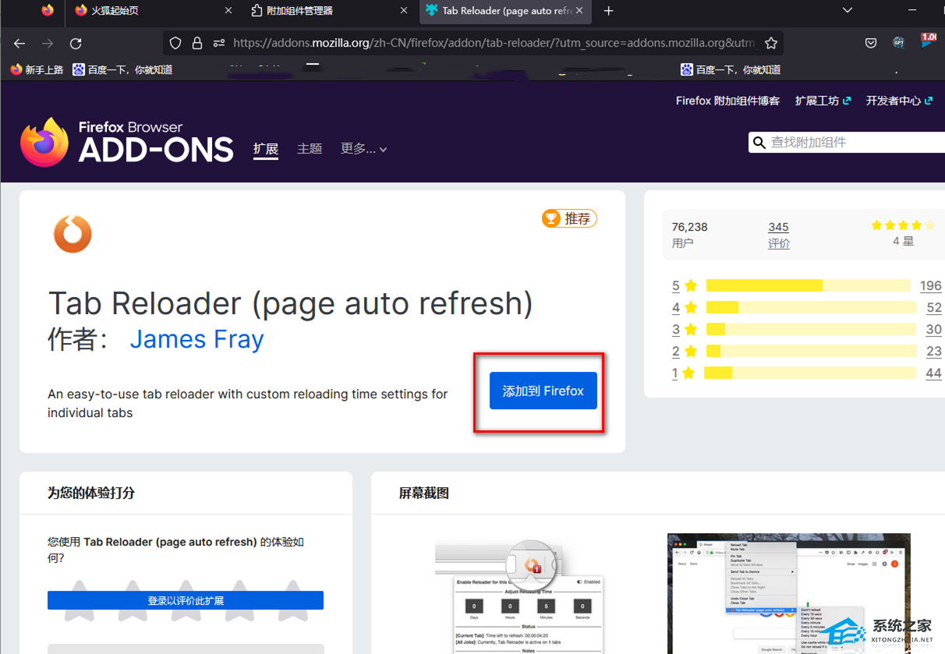945x654 pixels.
Task: Expand the 更多 dropdown menu
Action: click(x=363, y=148)
